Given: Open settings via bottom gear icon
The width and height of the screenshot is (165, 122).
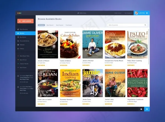Looking at the screenshot, I should click(x=147, y=109).
